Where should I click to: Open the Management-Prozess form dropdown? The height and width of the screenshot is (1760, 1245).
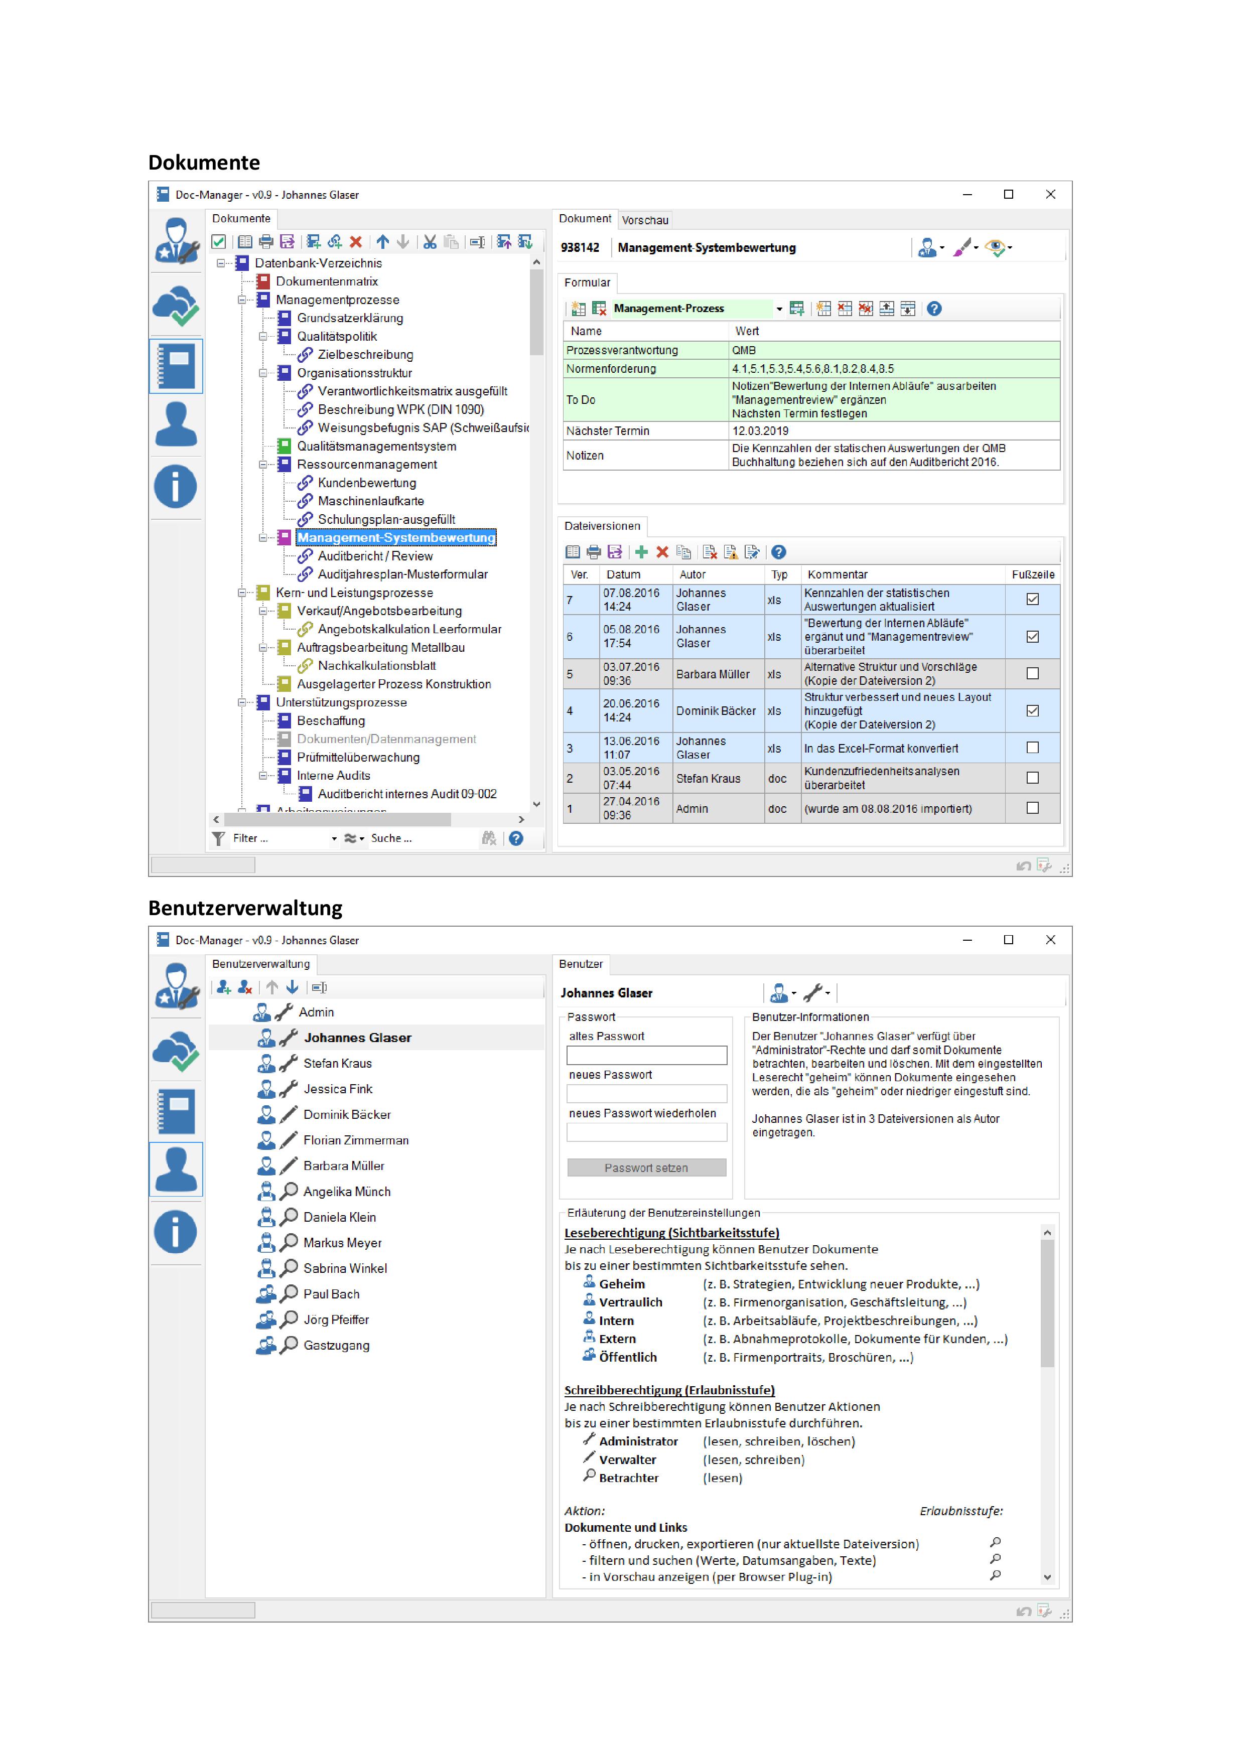click(x=780, y=308)
